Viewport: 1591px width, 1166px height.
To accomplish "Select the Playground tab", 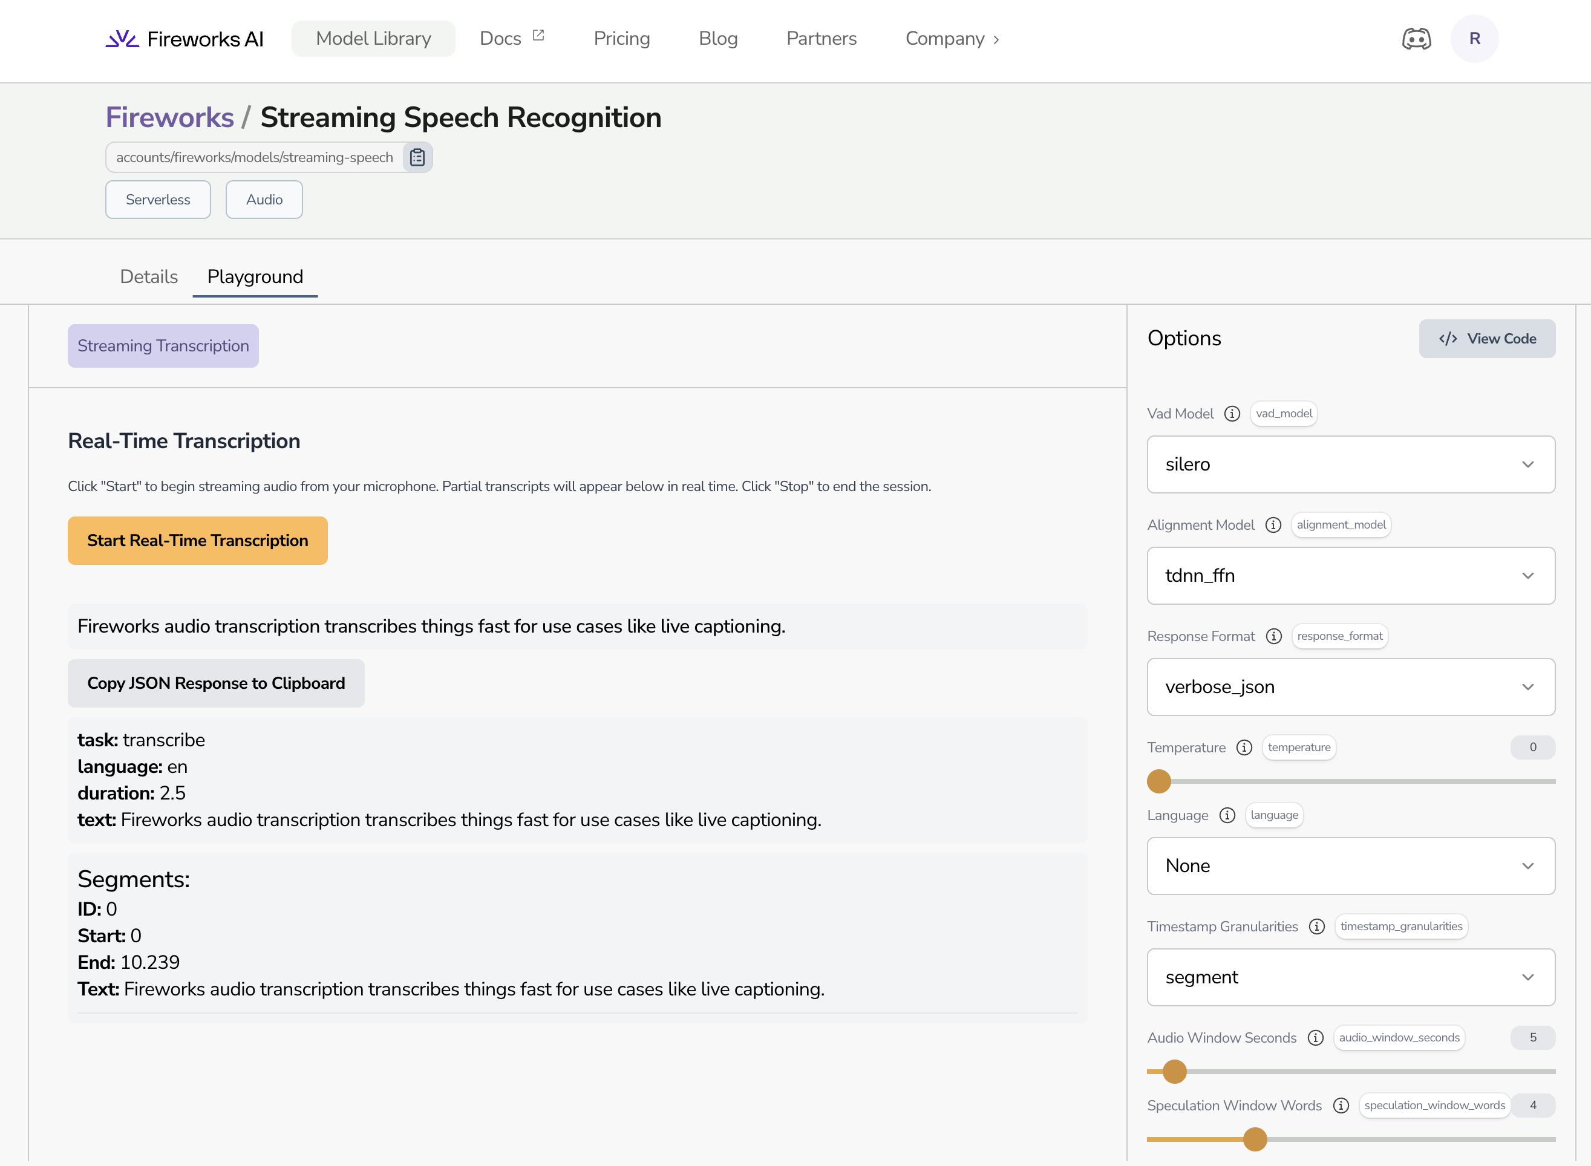I will tap(255, 276).
